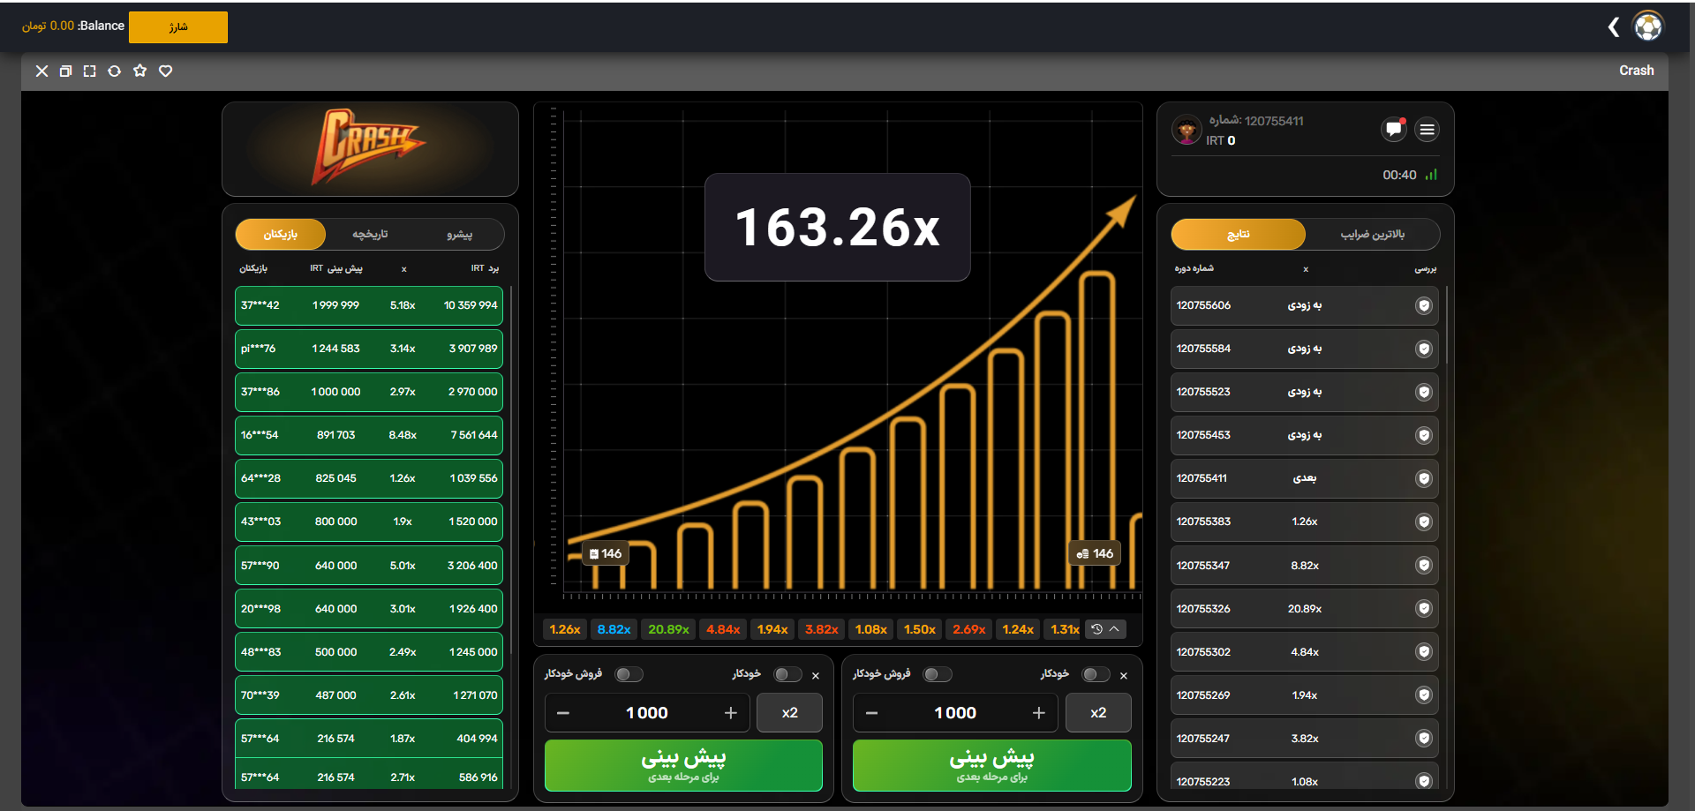This screenshot has height=811, width=1695.
Task: Click the circular refresh game icon
Action: pyautogui.click(x=114, y=71)
